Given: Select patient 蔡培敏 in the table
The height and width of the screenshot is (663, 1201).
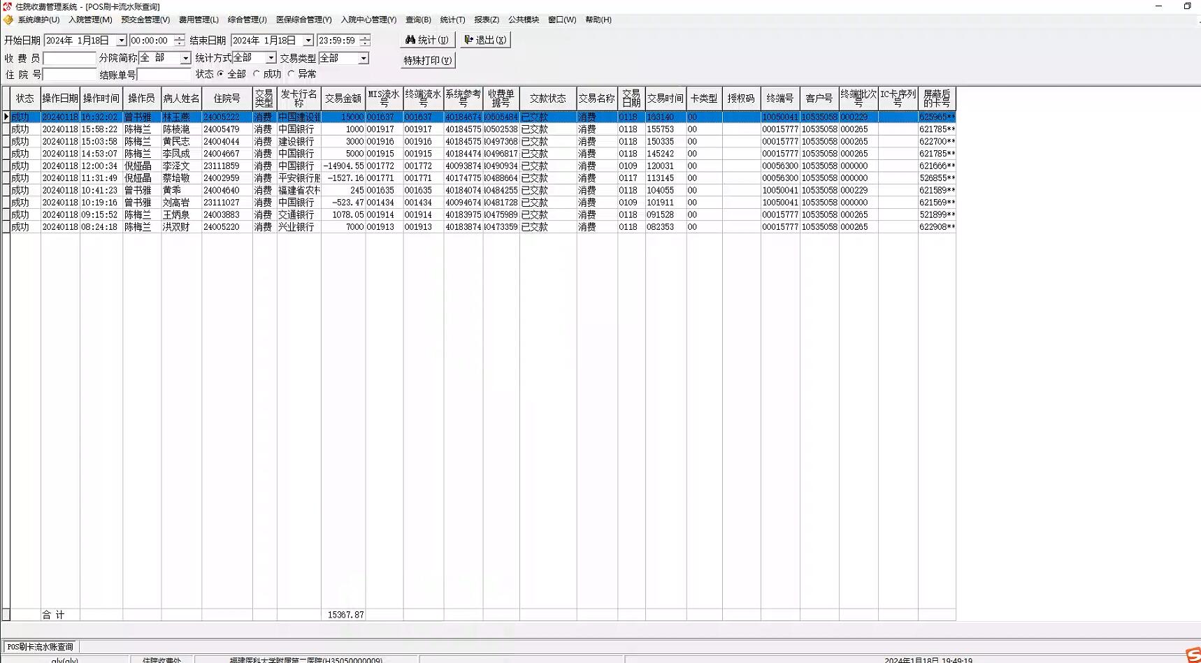Looking at the screenshot, I should pyautogui.click(x=182, y=178).
